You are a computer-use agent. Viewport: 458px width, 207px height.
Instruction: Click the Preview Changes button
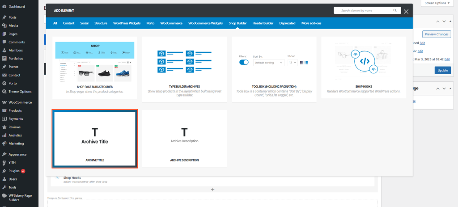point(436,34)
